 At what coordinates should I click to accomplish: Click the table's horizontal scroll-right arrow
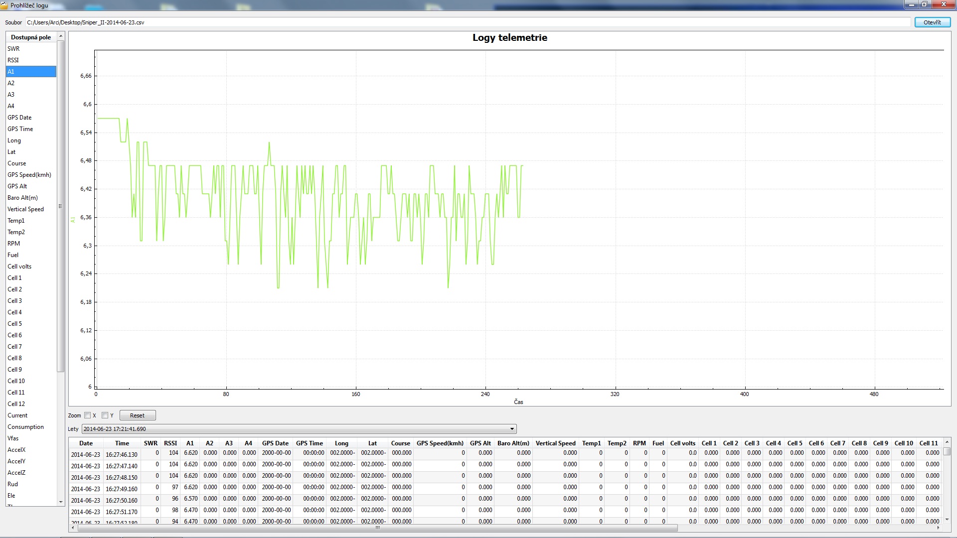click(x=938, y=528)
